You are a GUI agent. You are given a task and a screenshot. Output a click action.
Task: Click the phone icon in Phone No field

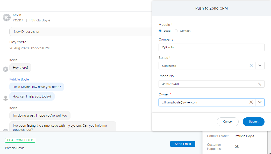click(260, 84)
